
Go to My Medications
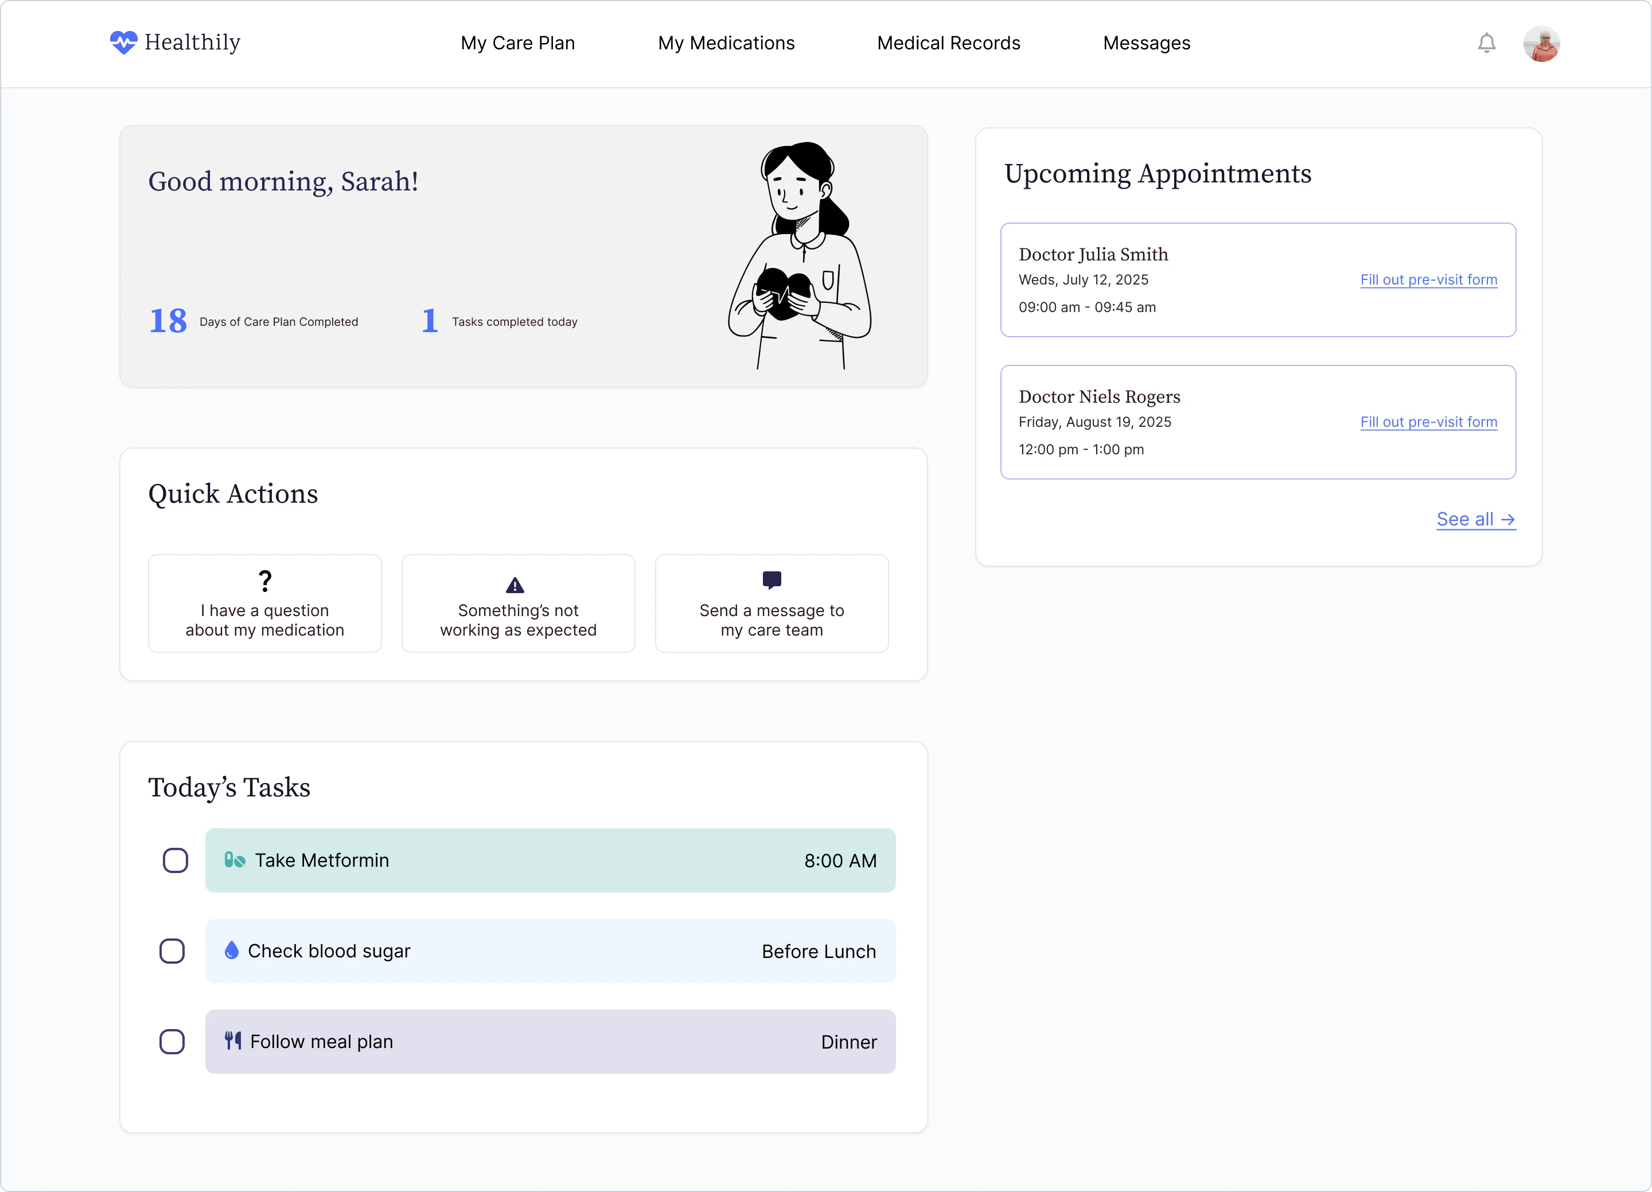tap(726, 43)
